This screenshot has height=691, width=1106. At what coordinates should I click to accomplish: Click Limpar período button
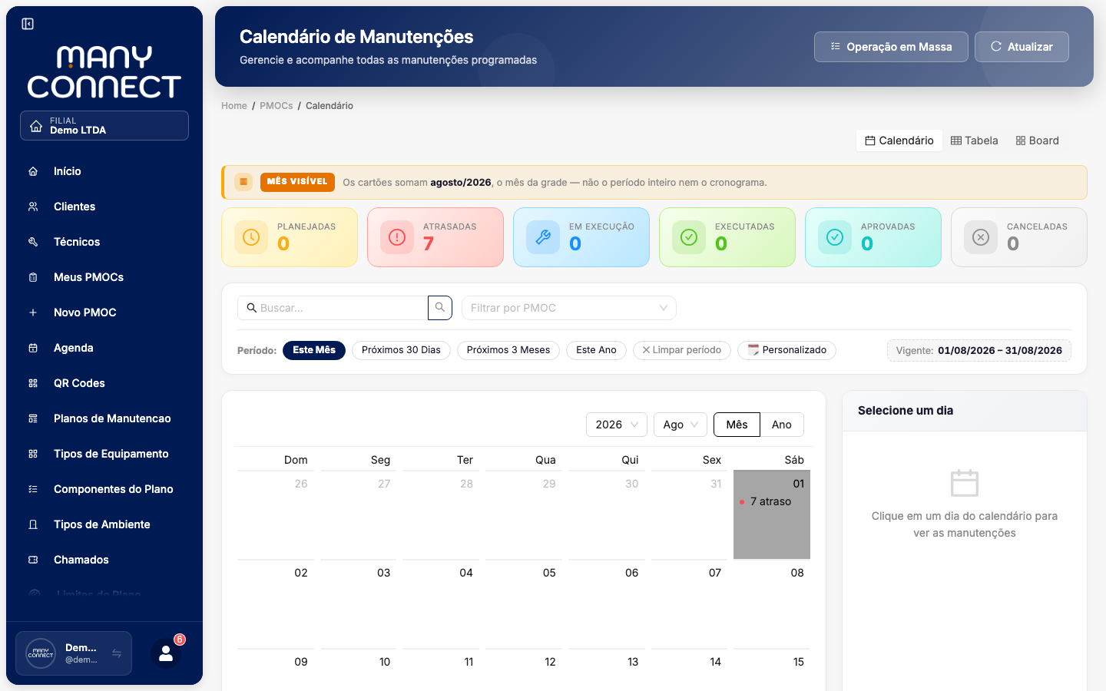[682, 350]
